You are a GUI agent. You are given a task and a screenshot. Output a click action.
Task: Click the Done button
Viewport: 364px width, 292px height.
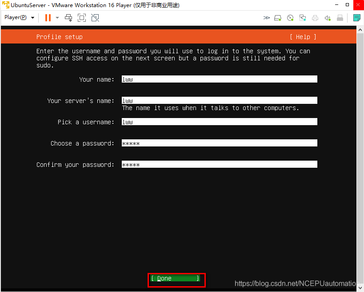[175, 278]
